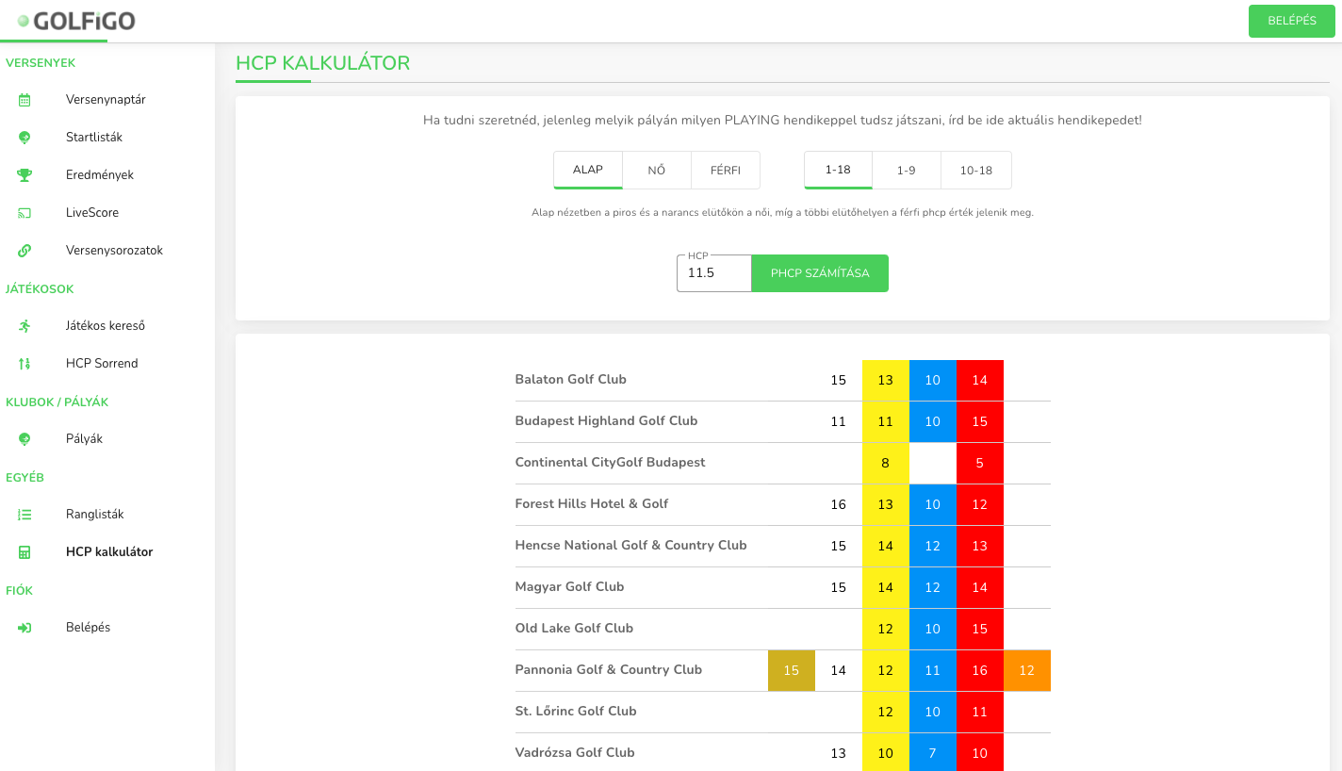Viewport: 1342px width, 771px height.
Task: Click the orange tee cell in Pannonia row
Action: [x=1027, y=670]
